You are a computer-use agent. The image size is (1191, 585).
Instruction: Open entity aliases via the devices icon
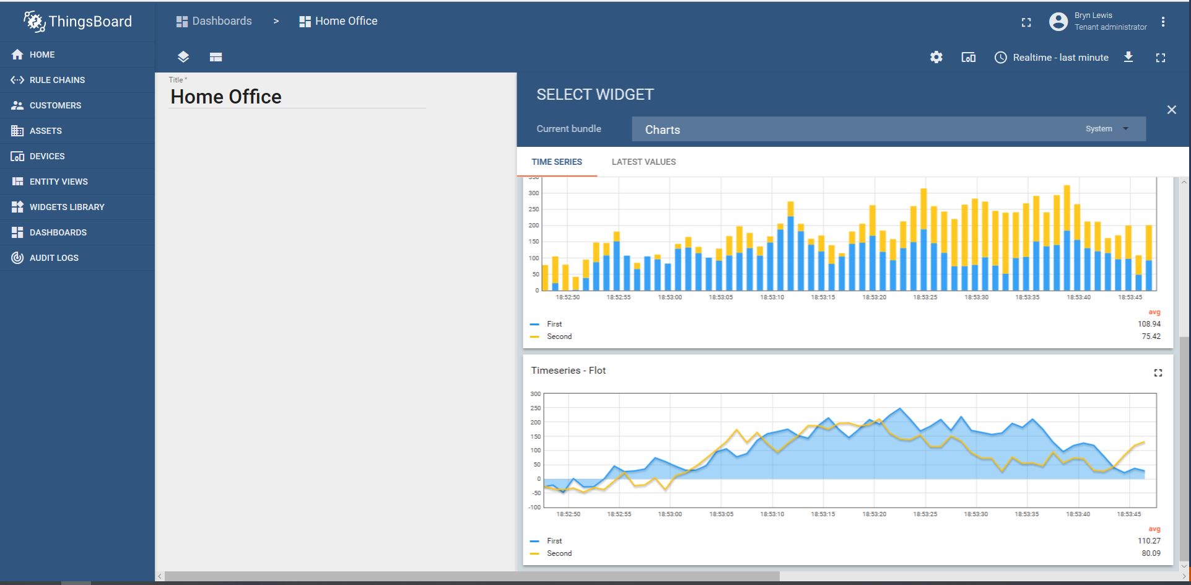[x=967, y=57]
